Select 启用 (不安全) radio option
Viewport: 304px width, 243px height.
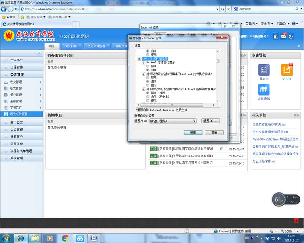(148, 96)
